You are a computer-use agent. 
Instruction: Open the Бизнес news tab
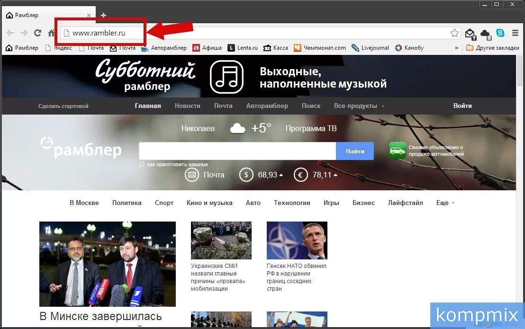[x=363, y=203]
